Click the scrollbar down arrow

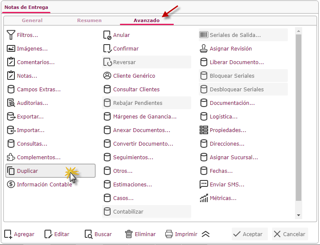click(x=298, y=215)
